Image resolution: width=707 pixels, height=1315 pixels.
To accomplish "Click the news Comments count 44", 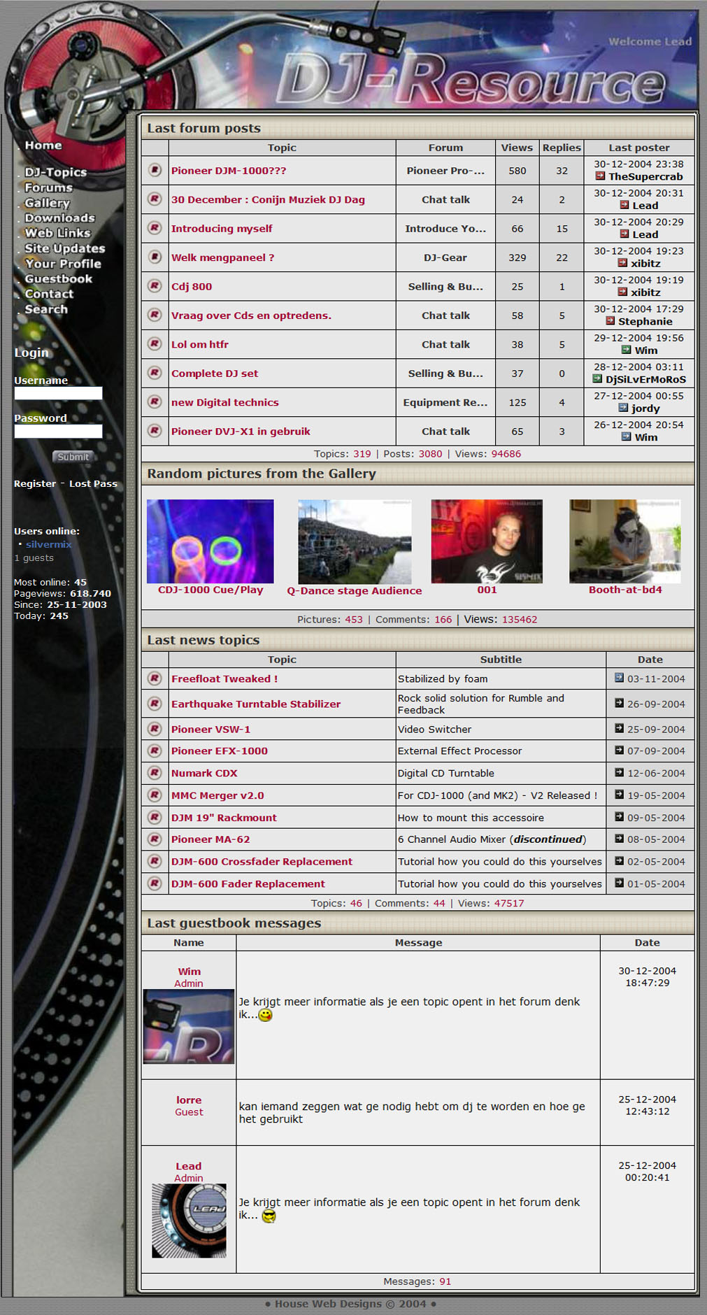I will click(x=439, y=903).
